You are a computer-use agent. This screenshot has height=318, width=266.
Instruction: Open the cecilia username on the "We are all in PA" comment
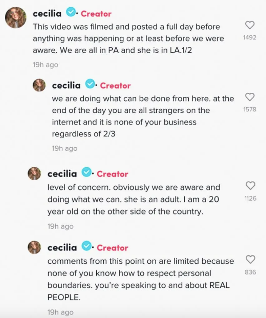click(x=47, y=13)
